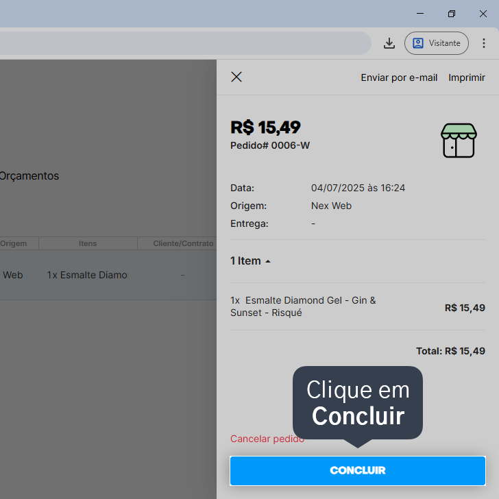Screen dimensions: 499x499
Task: Open browser downloads icon
Action: click(x=389, y=43)
